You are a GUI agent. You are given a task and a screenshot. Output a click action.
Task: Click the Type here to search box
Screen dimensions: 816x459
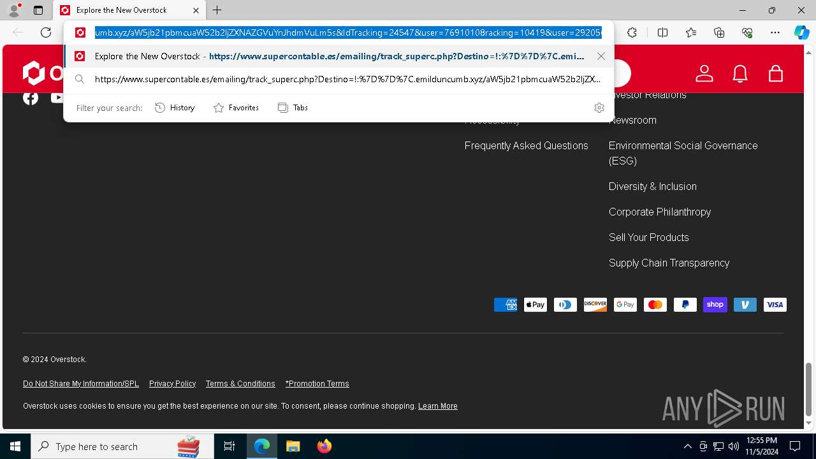coord(122,446)
